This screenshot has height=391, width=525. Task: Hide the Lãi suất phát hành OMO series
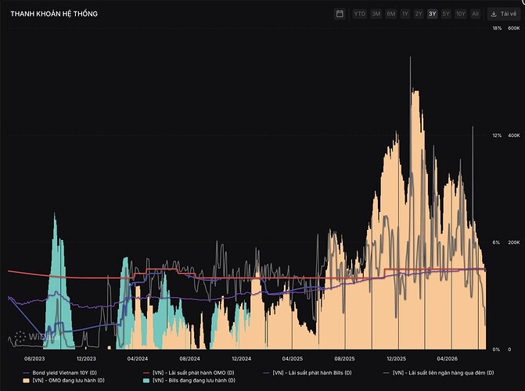(x=189, y=372)
